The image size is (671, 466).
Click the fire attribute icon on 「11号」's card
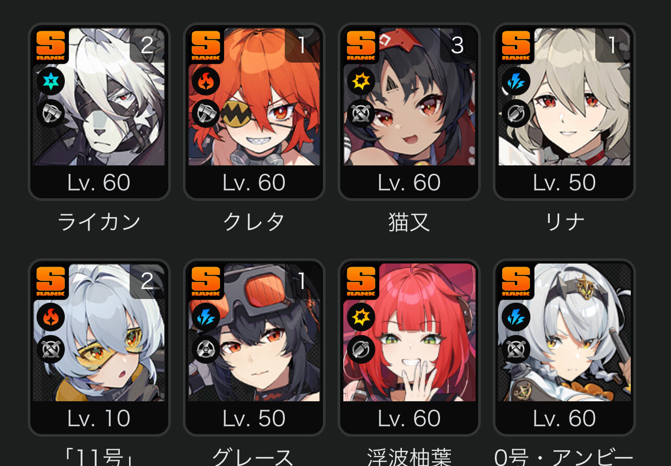51,317
